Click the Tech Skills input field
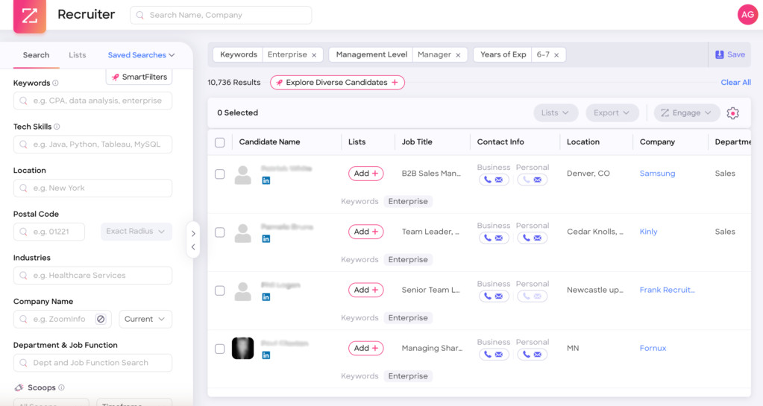This screenshot has height=406, width=763. click(x=92, y=145)
